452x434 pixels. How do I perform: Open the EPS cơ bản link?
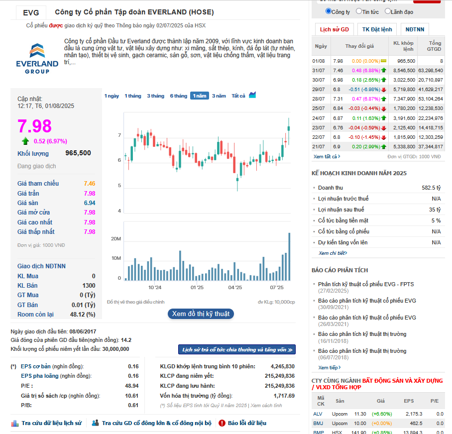[x=35, y=367]
